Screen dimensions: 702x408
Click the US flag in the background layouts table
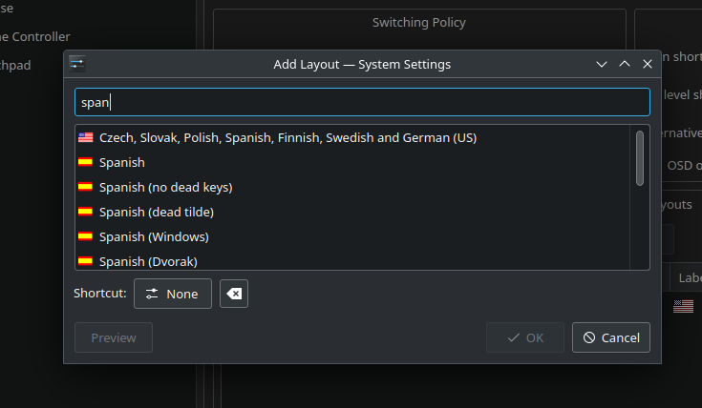683,306
